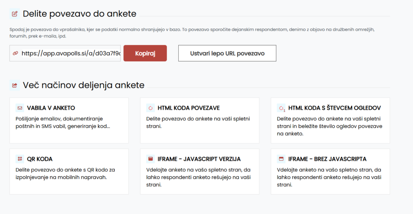Image resolution: width=413 pixels, height=214 pixels.
Task: Click the Iframe JavaScript verzija window icon
Action: coord(150,159)
